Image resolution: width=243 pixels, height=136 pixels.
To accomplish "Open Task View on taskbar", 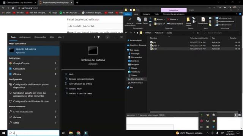I will [x=63, y=133].
